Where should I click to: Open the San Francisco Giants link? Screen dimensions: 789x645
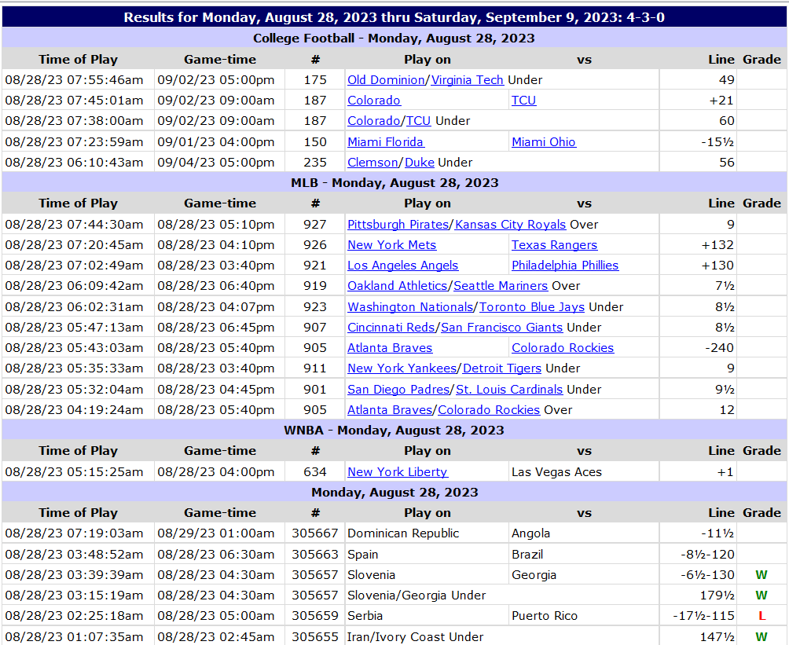501,328
